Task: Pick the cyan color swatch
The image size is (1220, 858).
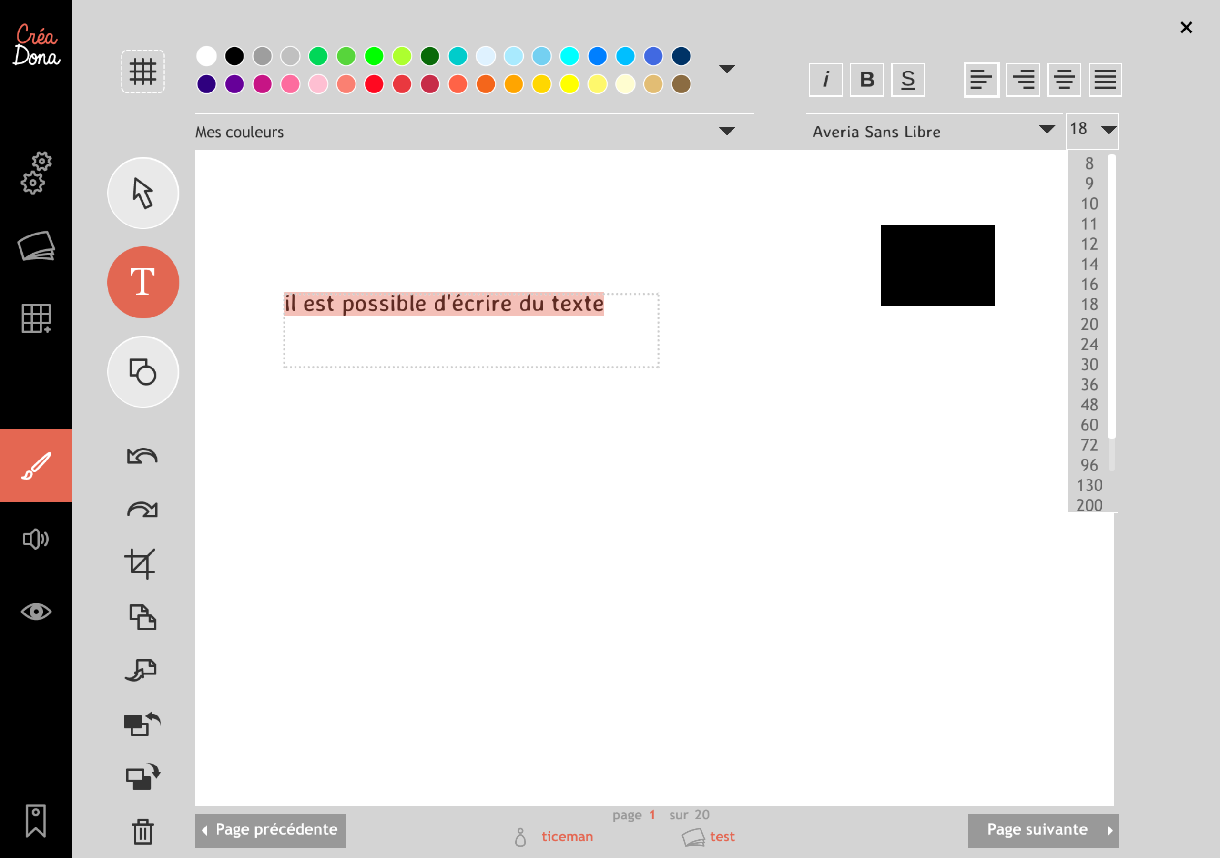Action: point(569,56)
